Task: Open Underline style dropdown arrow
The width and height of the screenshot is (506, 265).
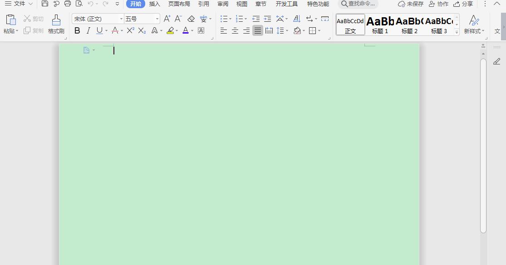Action: pyautogui.click(x=106, y=31)
